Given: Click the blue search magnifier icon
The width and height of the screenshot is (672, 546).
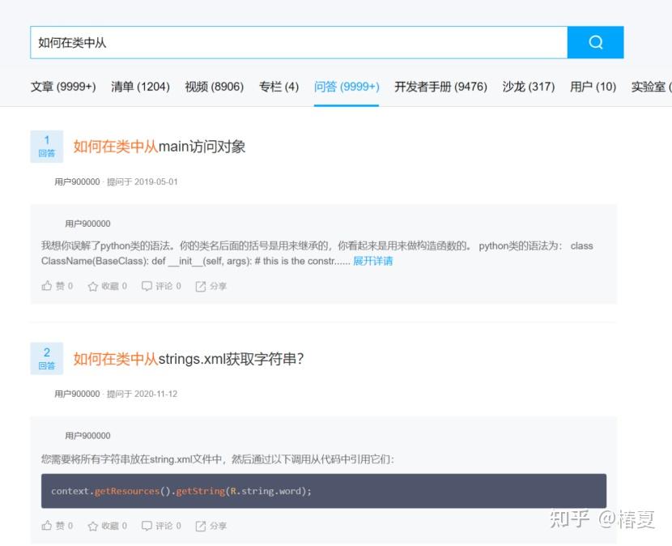Looking at the screenshot, I should coord(596,42).
